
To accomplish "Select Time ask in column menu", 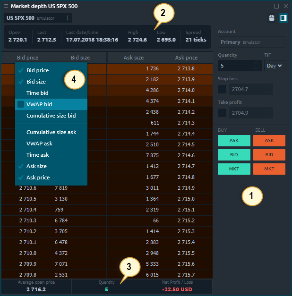I will 37,155.
